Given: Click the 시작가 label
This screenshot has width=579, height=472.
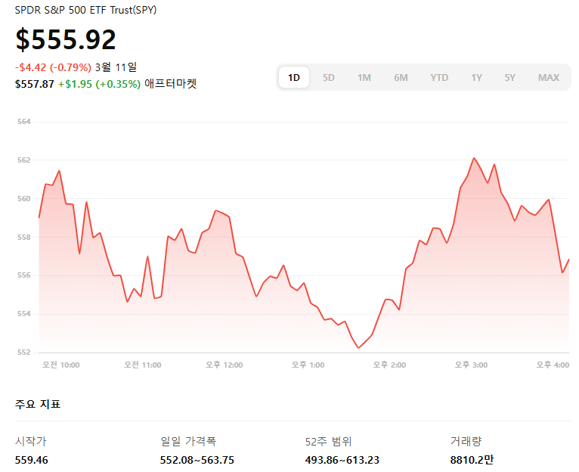Looking at the screenshot, I should coord(31,441).
